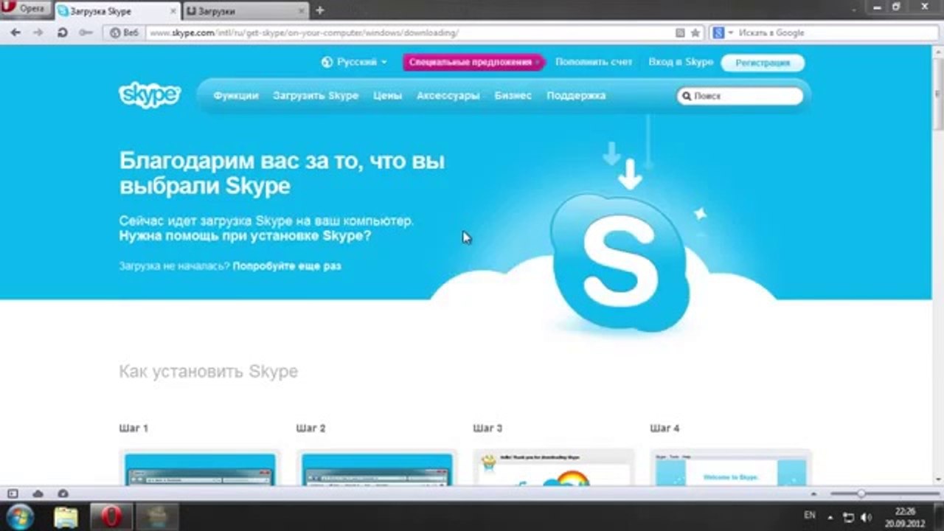This screenshot has height=531, width=944.
Task: Go forward to the next page
Action: click(38, 32)
